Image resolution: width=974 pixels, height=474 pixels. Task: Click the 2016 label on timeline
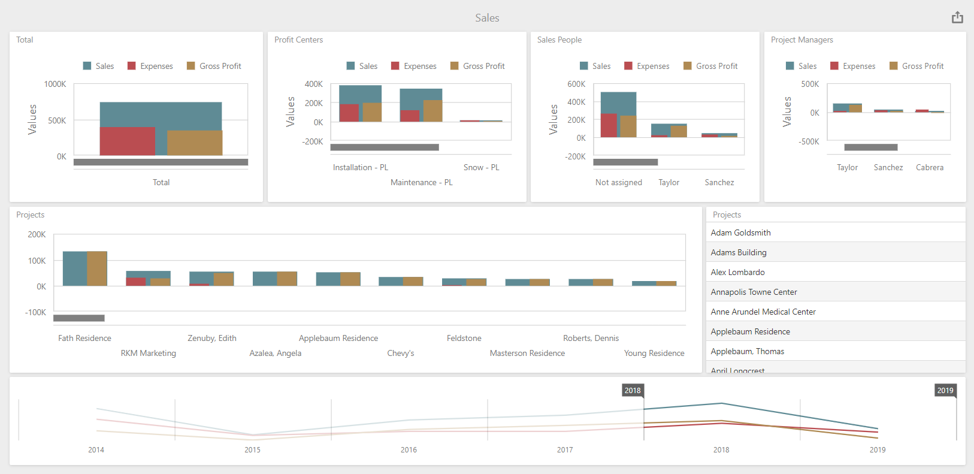tap(409, 449)
